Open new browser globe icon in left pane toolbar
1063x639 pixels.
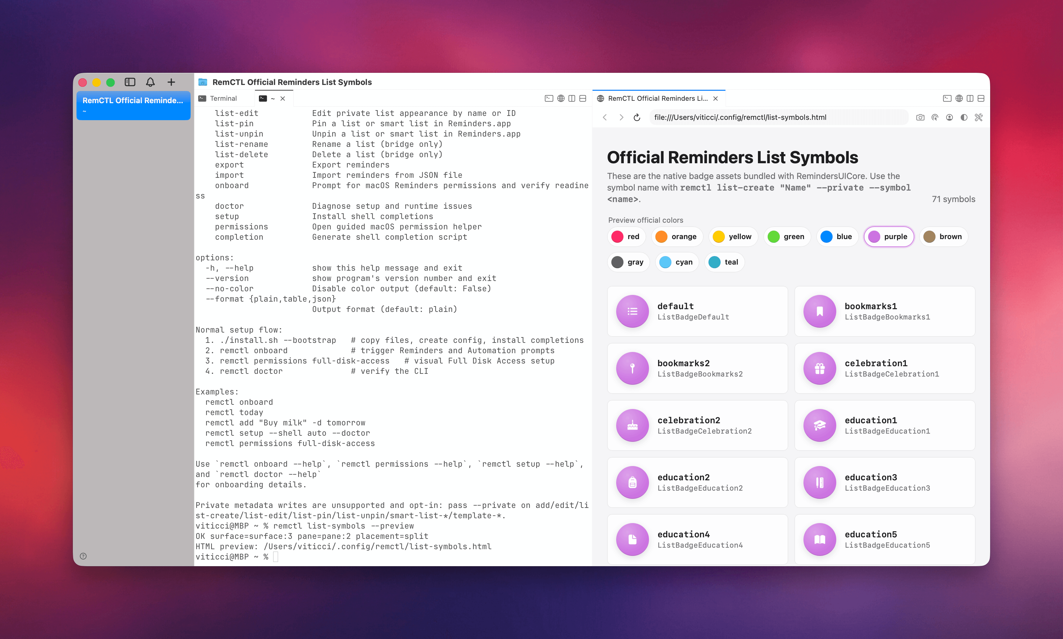561,99
